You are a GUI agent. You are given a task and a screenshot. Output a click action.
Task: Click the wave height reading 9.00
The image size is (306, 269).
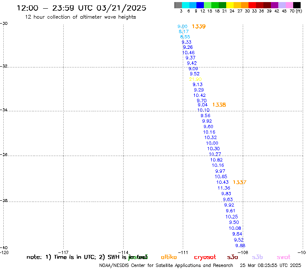coord(182,26)
